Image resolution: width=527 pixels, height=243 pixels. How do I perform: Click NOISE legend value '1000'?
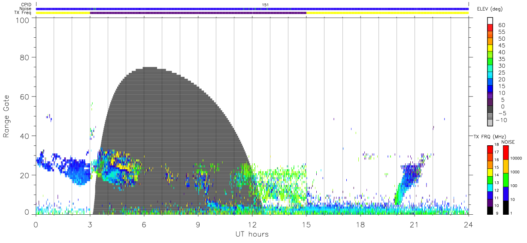coord(515,172)
